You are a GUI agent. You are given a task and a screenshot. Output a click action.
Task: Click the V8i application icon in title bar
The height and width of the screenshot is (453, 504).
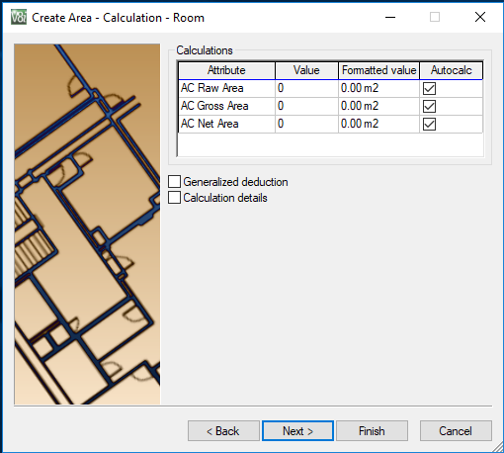[19, 17]
